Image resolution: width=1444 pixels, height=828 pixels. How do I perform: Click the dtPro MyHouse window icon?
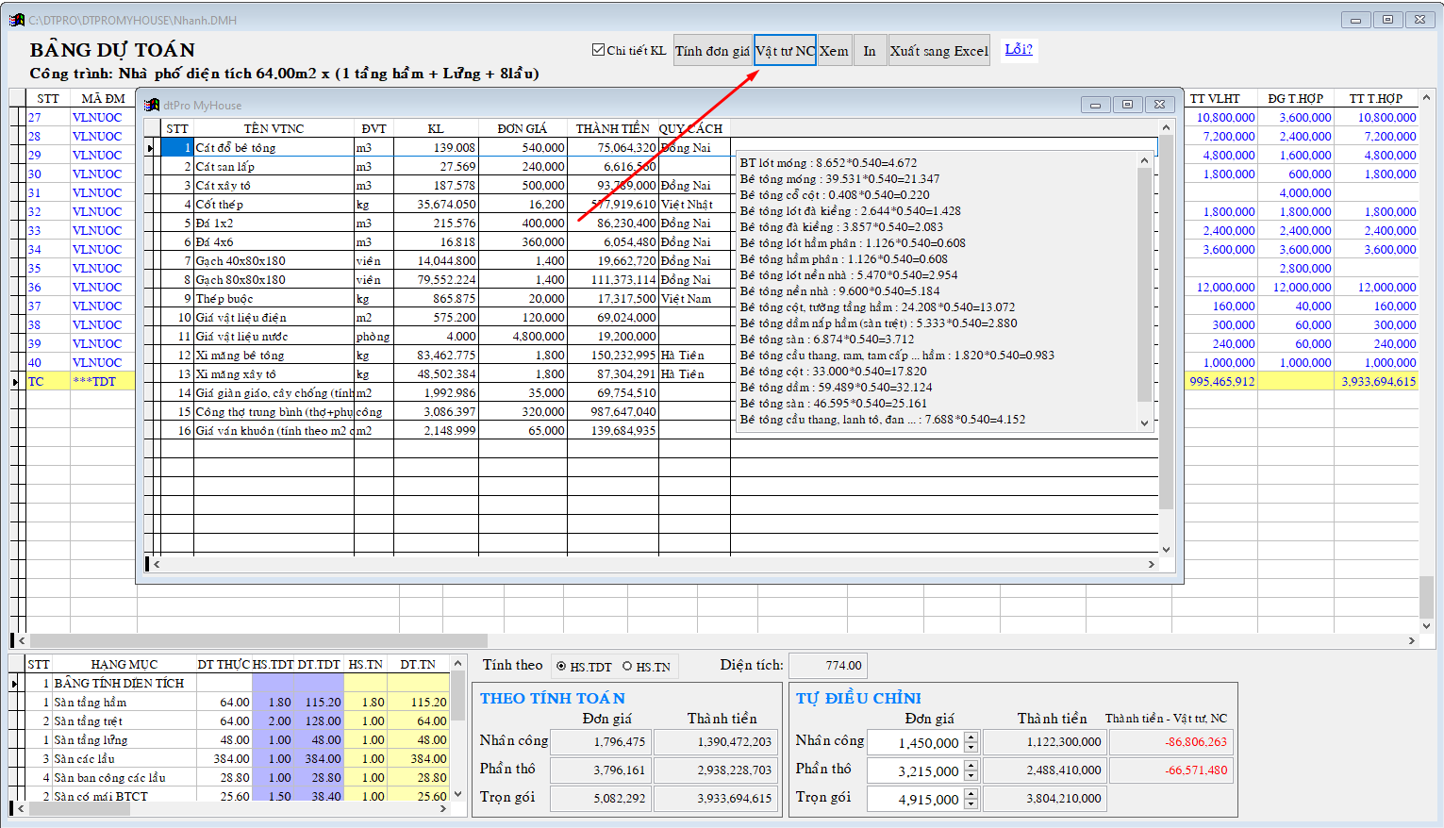(152, 105)
